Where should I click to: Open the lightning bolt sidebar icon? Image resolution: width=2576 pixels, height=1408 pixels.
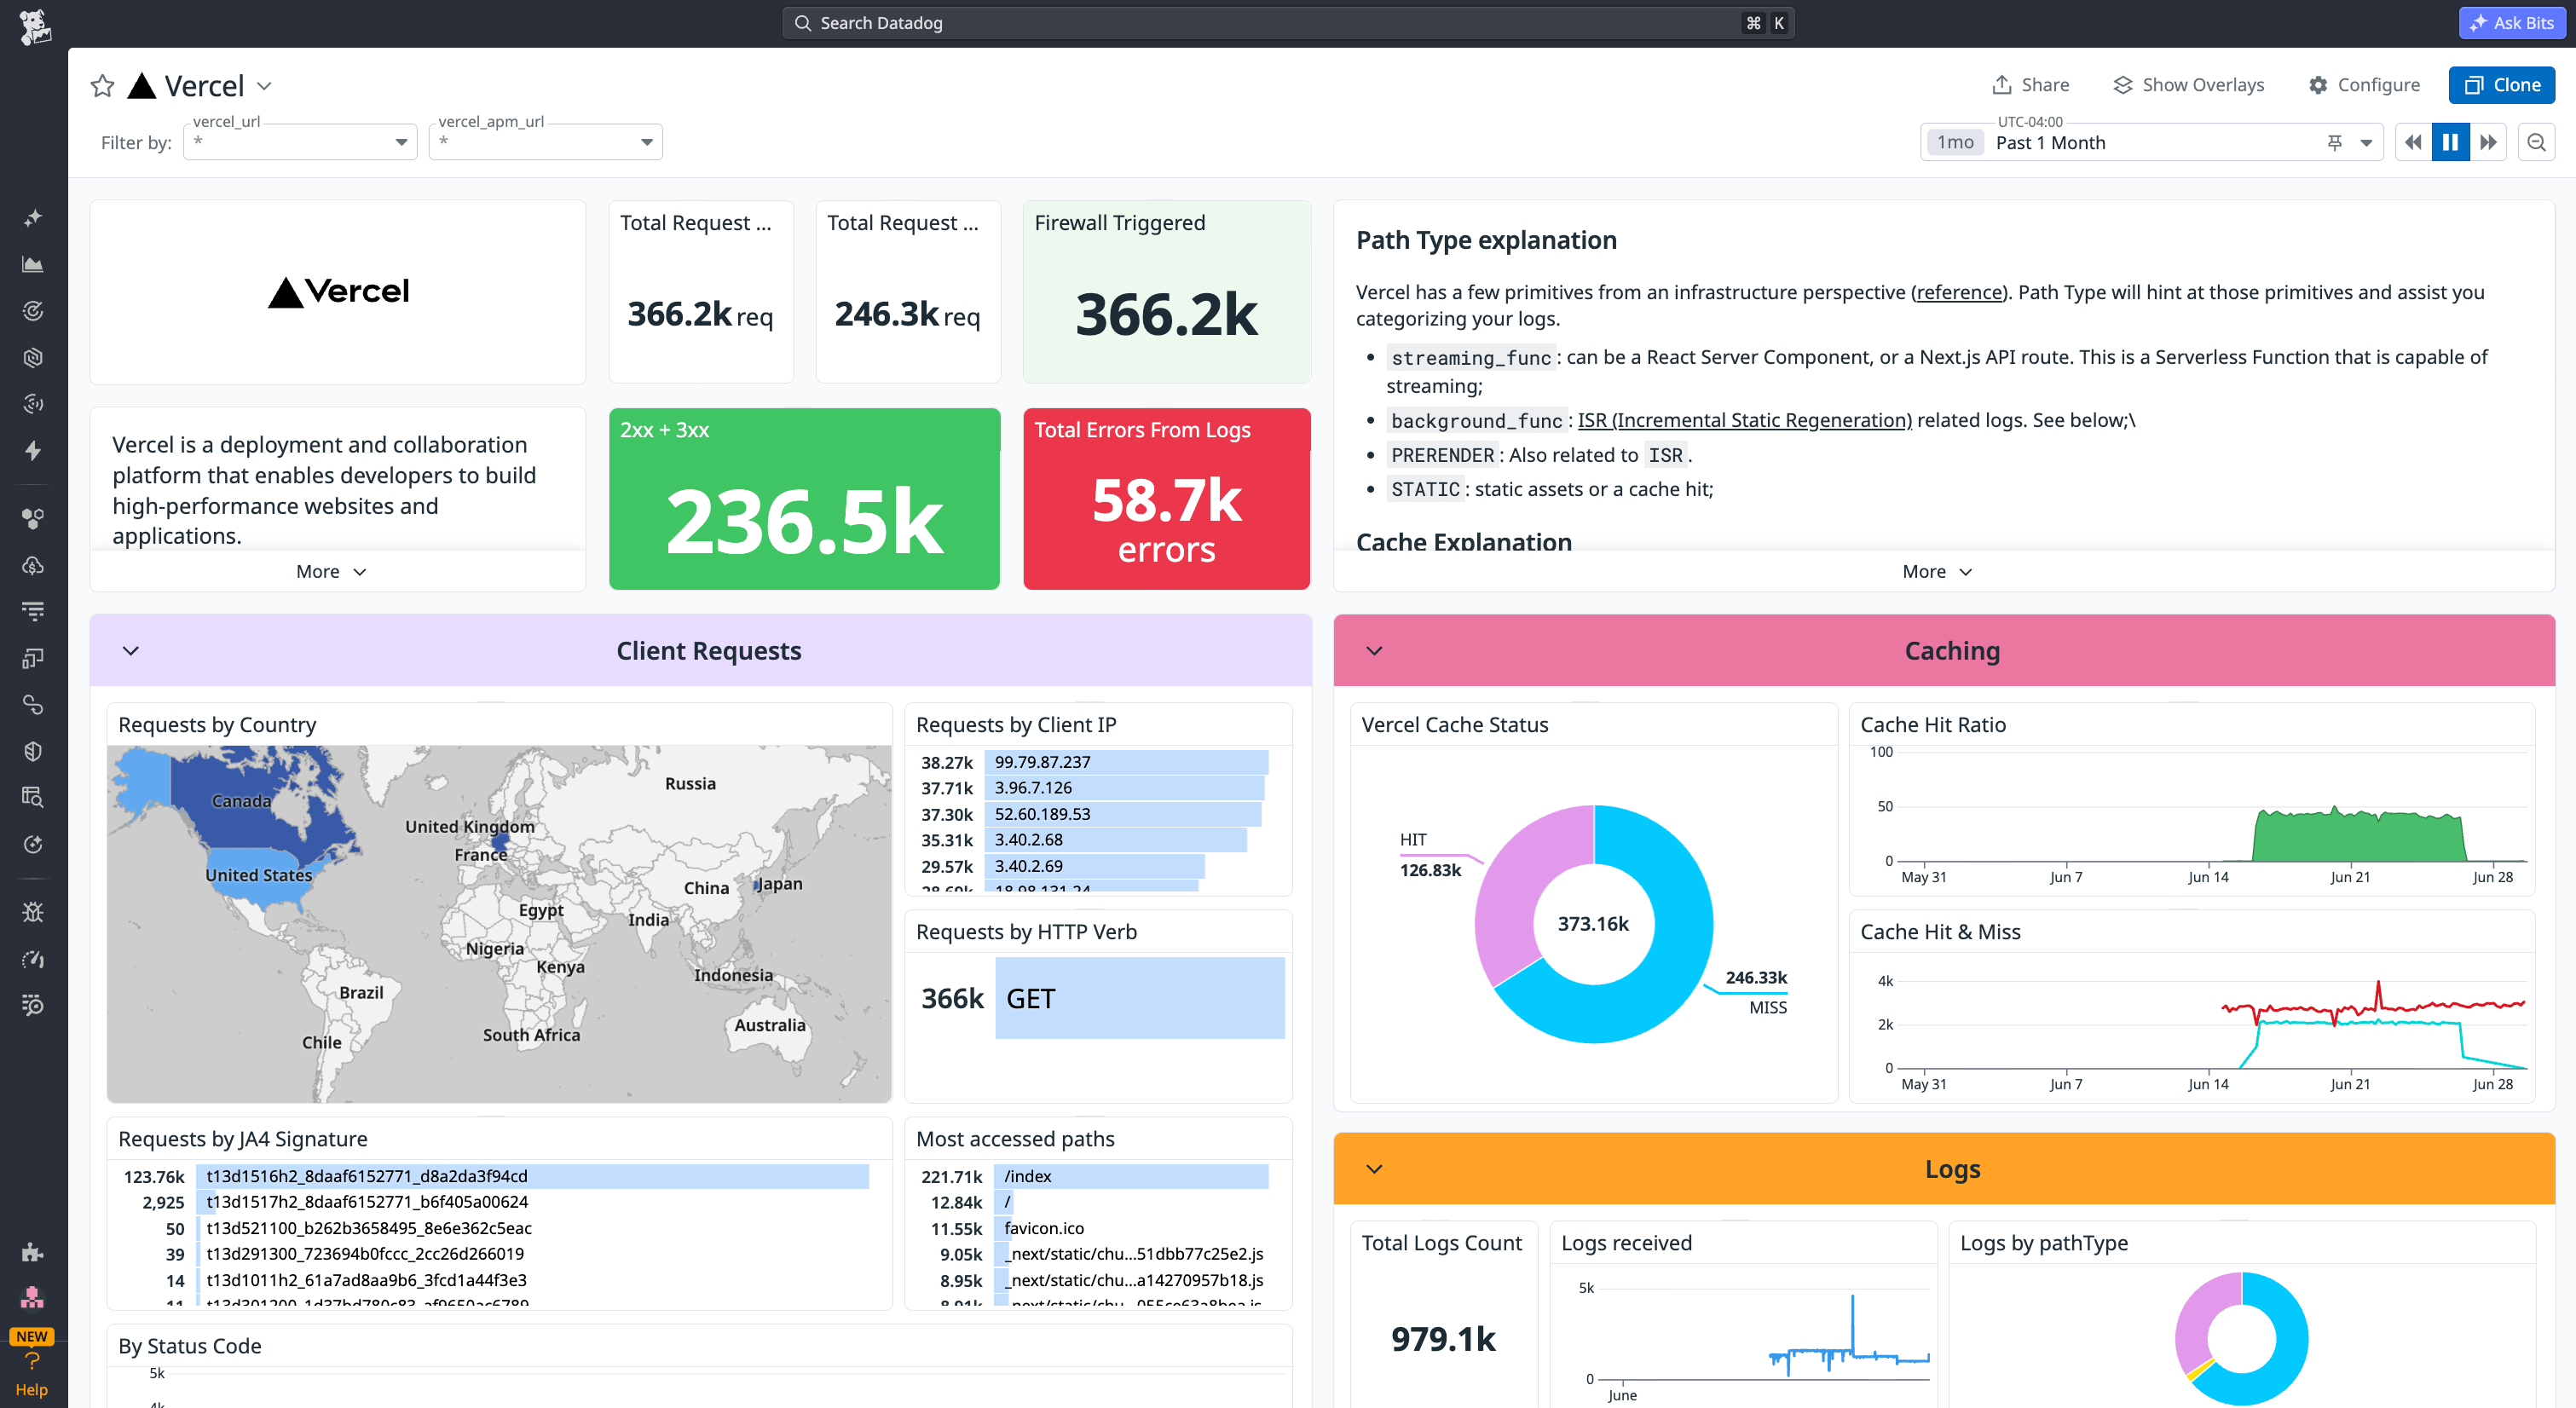point(33,451)
